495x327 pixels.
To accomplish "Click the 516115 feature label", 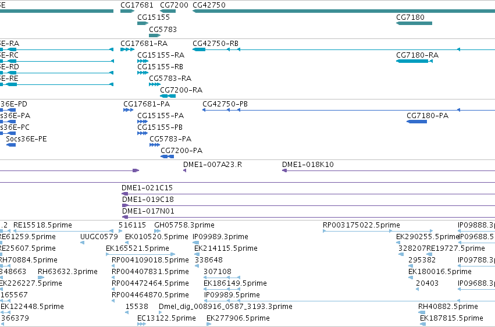I will coord(132,225).
